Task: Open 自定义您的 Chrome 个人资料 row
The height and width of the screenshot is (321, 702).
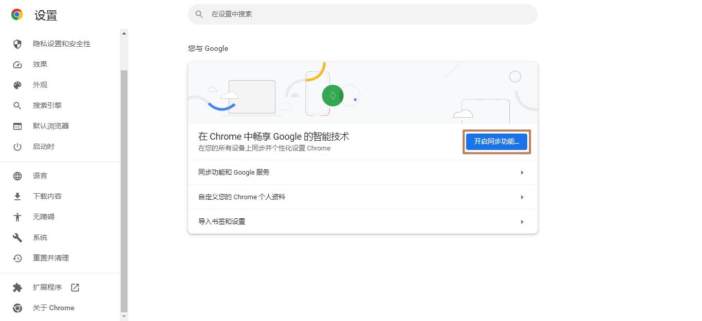Action: 363,197
